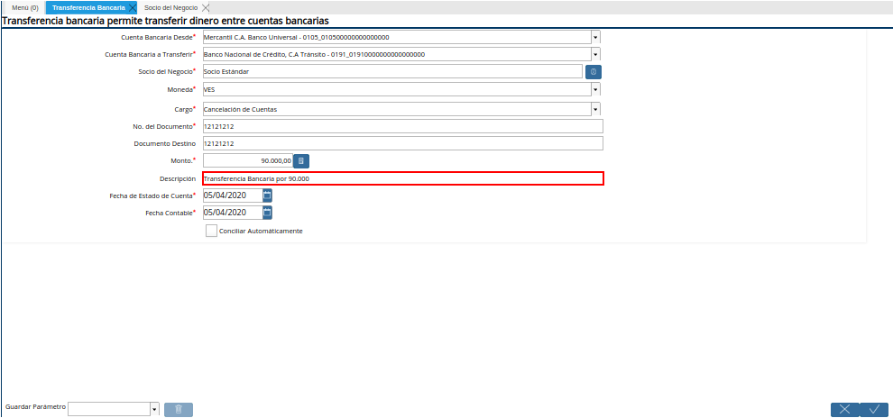Click No. del Documento input field
Viewport: 893px width, 418px height.
[402, 126]
